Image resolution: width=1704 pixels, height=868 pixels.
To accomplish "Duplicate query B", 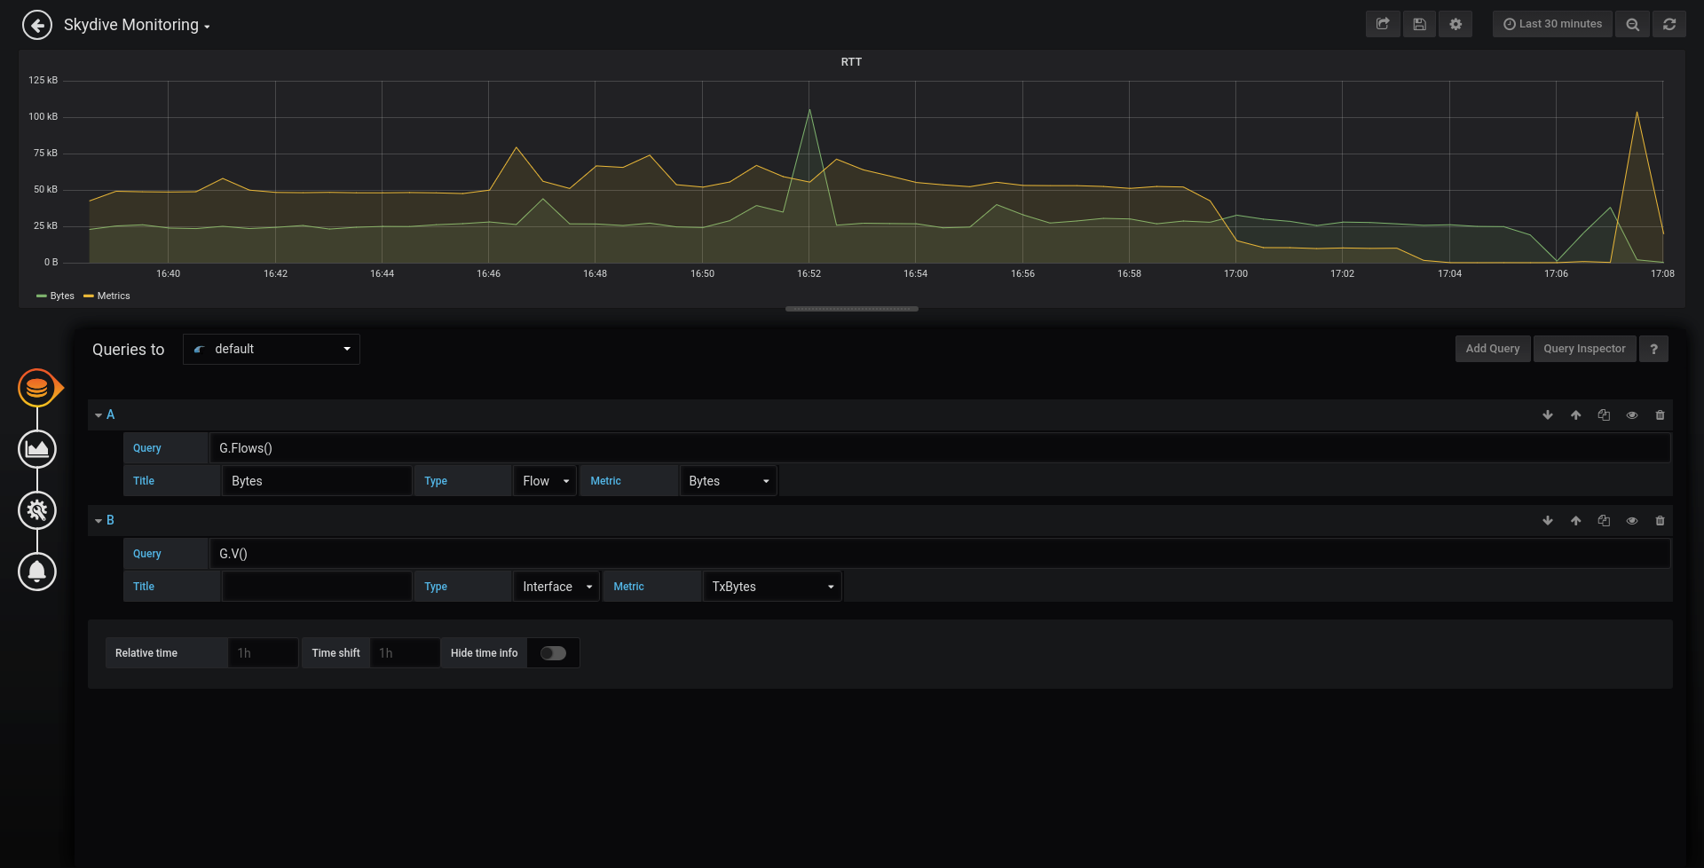I will tap(1604, 520).
